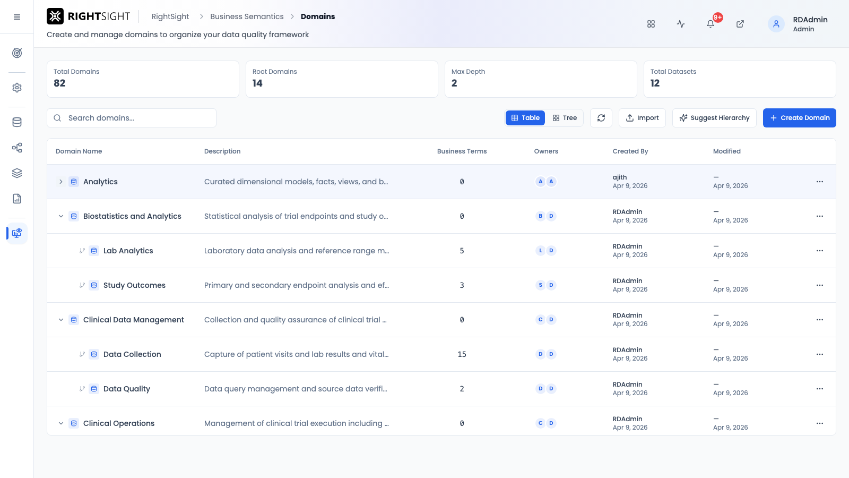Open the database icon in sidebar
This screenshot has height=478, width=849.
[x=17, y=122]
